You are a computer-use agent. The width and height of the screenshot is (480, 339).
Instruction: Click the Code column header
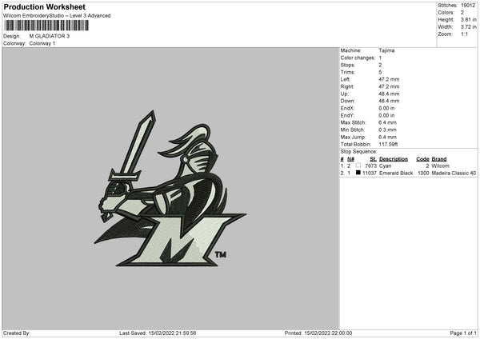pyautogui.click(x=422, y=159)
